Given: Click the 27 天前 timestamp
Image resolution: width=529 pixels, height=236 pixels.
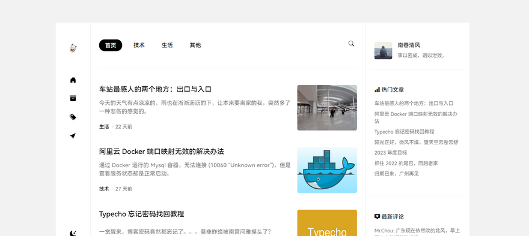Looking at the screenshot, I should (x=124, y=189).
